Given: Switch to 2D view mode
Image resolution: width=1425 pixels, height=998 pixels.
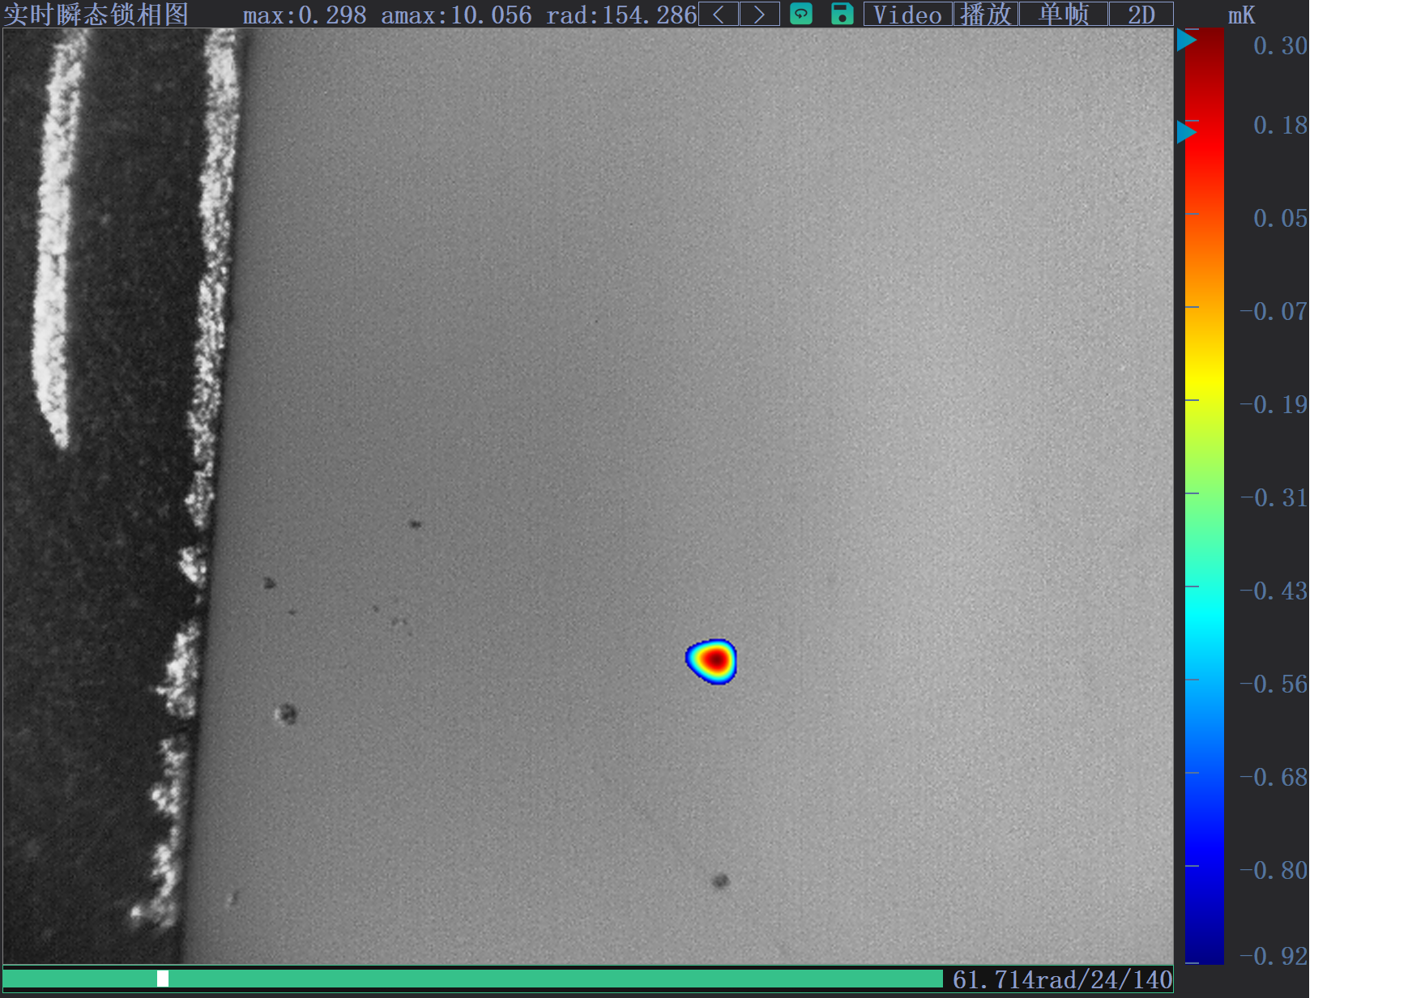Looking at the screenshot, I should [x=1141, y=14].
